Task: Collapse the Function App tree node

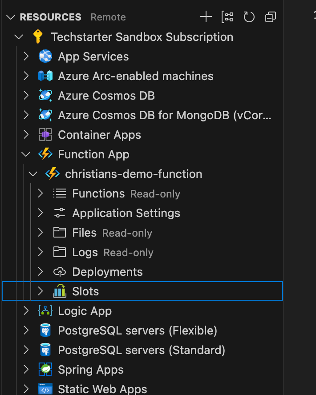Action: point(26,154)
